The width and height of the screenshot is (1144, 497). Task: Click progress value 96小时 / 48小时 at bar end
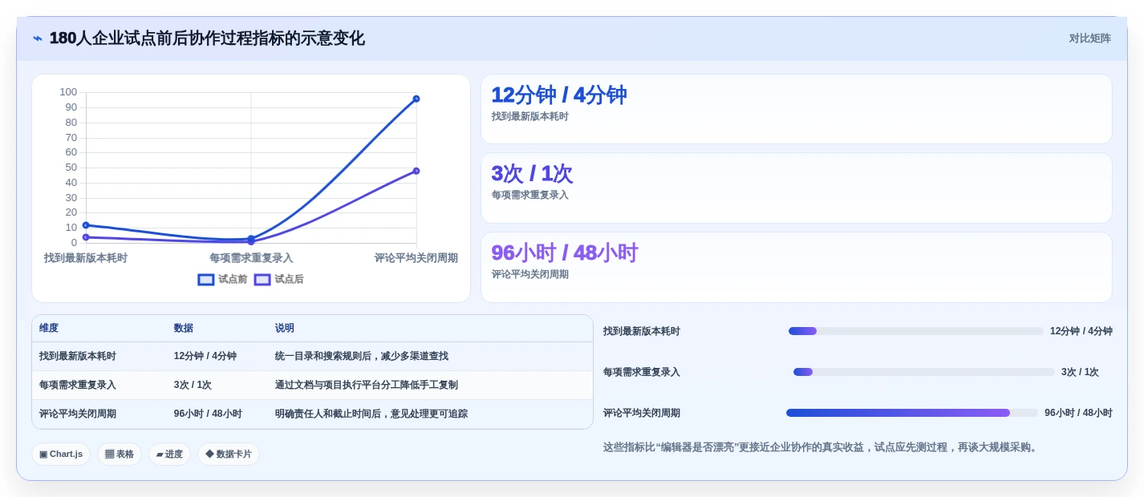1078,413
